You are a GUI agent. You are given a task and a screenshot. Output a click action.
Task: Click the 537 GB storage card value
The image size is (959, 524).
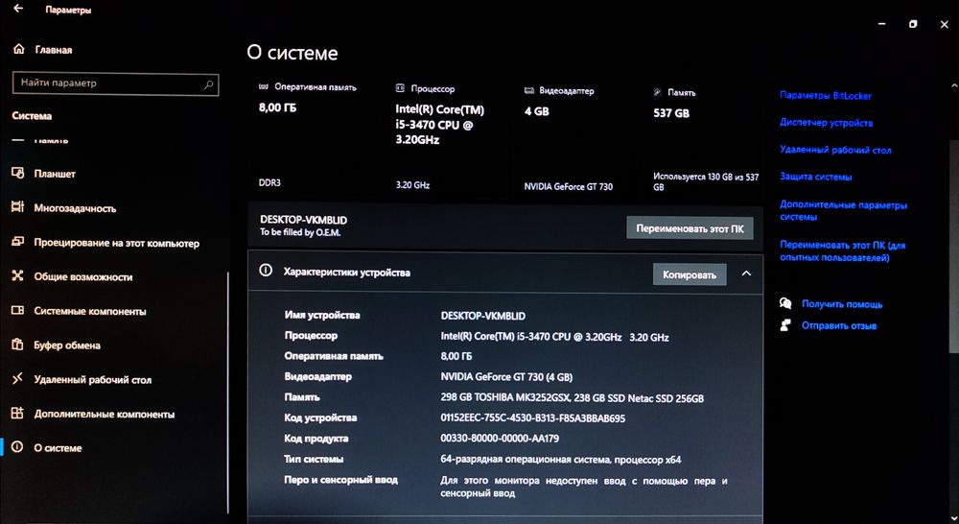671,113
